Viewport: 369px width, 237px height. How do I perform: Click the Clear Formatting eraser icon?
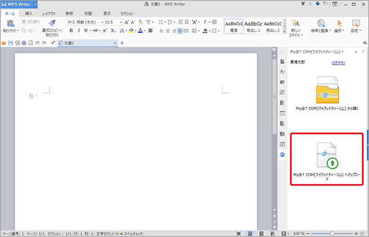pos(141,22)
